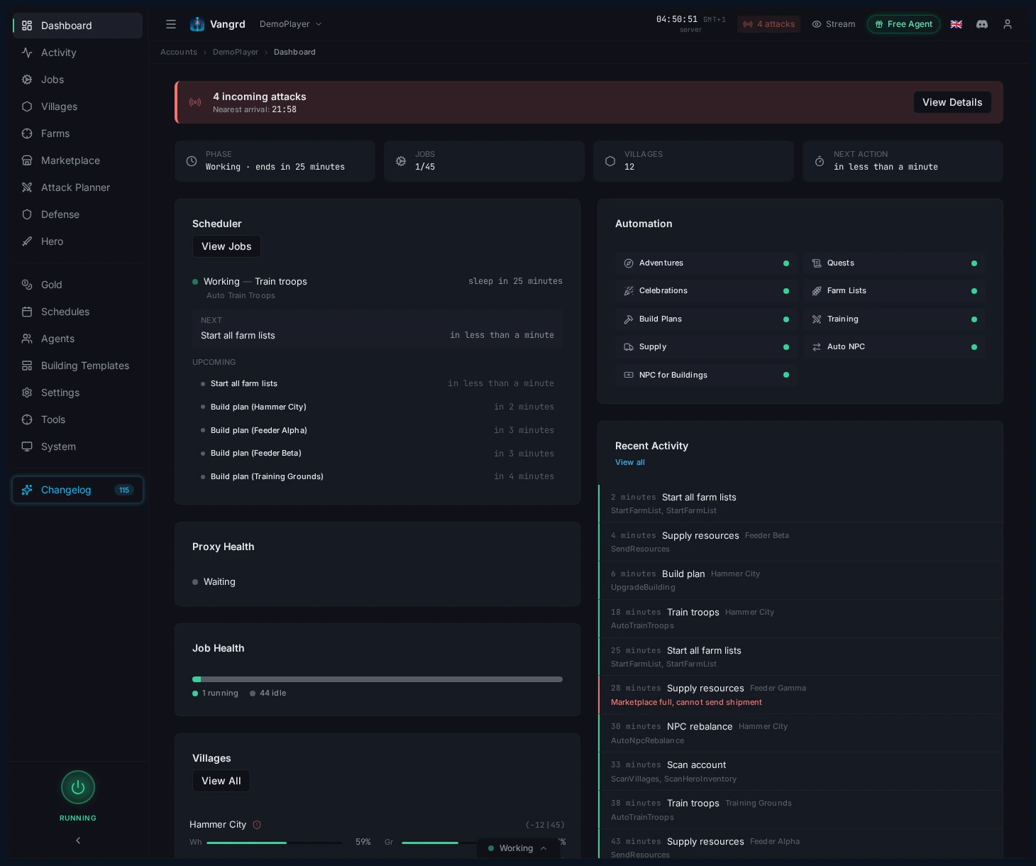The image size is (1036, 866).
Task: Click View Details for incoming attacks
Action: tap(952, 102)
